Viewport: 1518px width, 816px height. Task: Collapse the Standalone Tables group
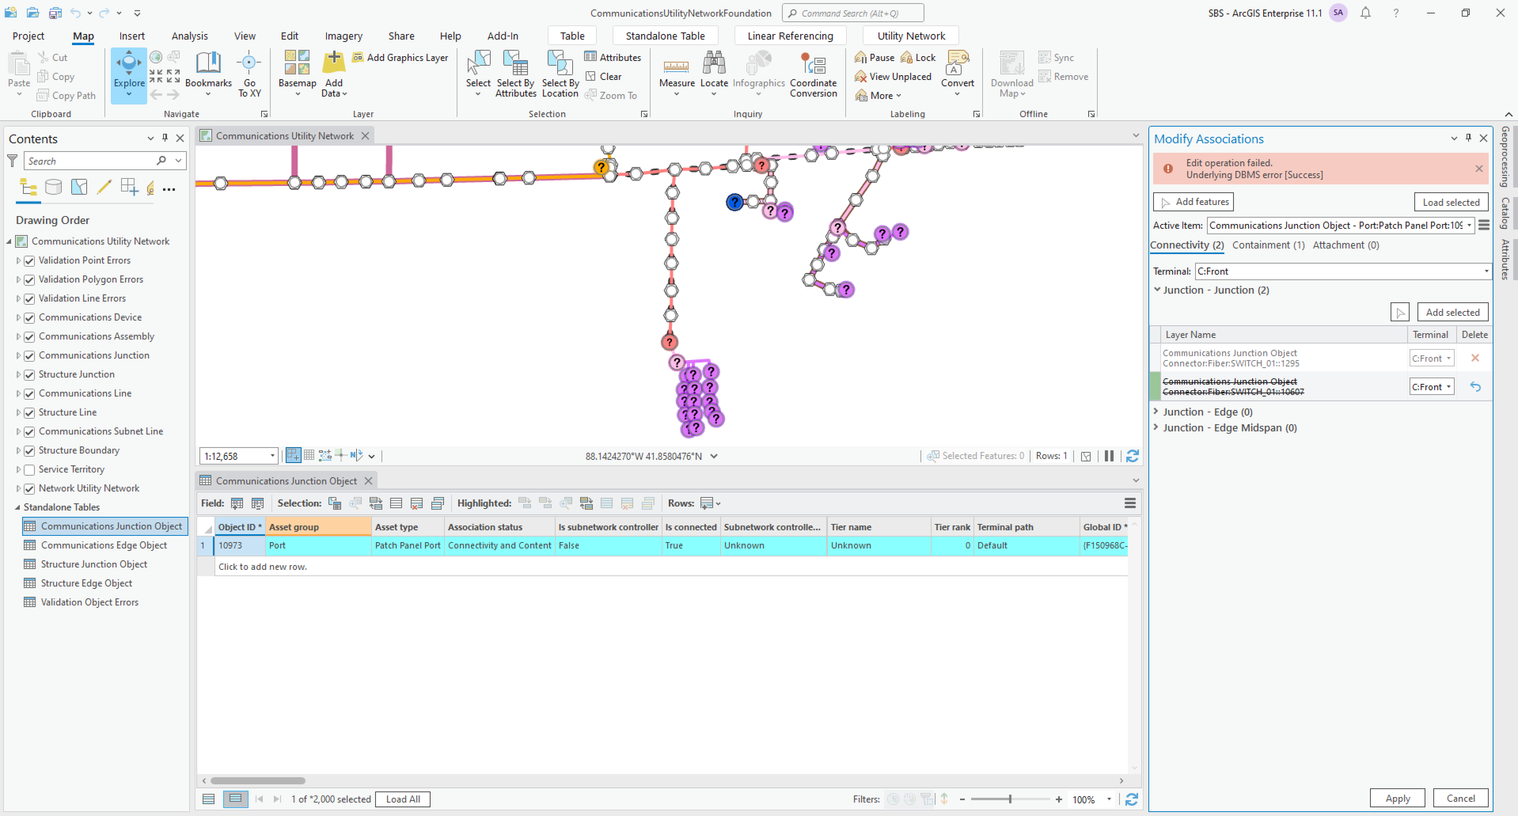pos(18,507)
